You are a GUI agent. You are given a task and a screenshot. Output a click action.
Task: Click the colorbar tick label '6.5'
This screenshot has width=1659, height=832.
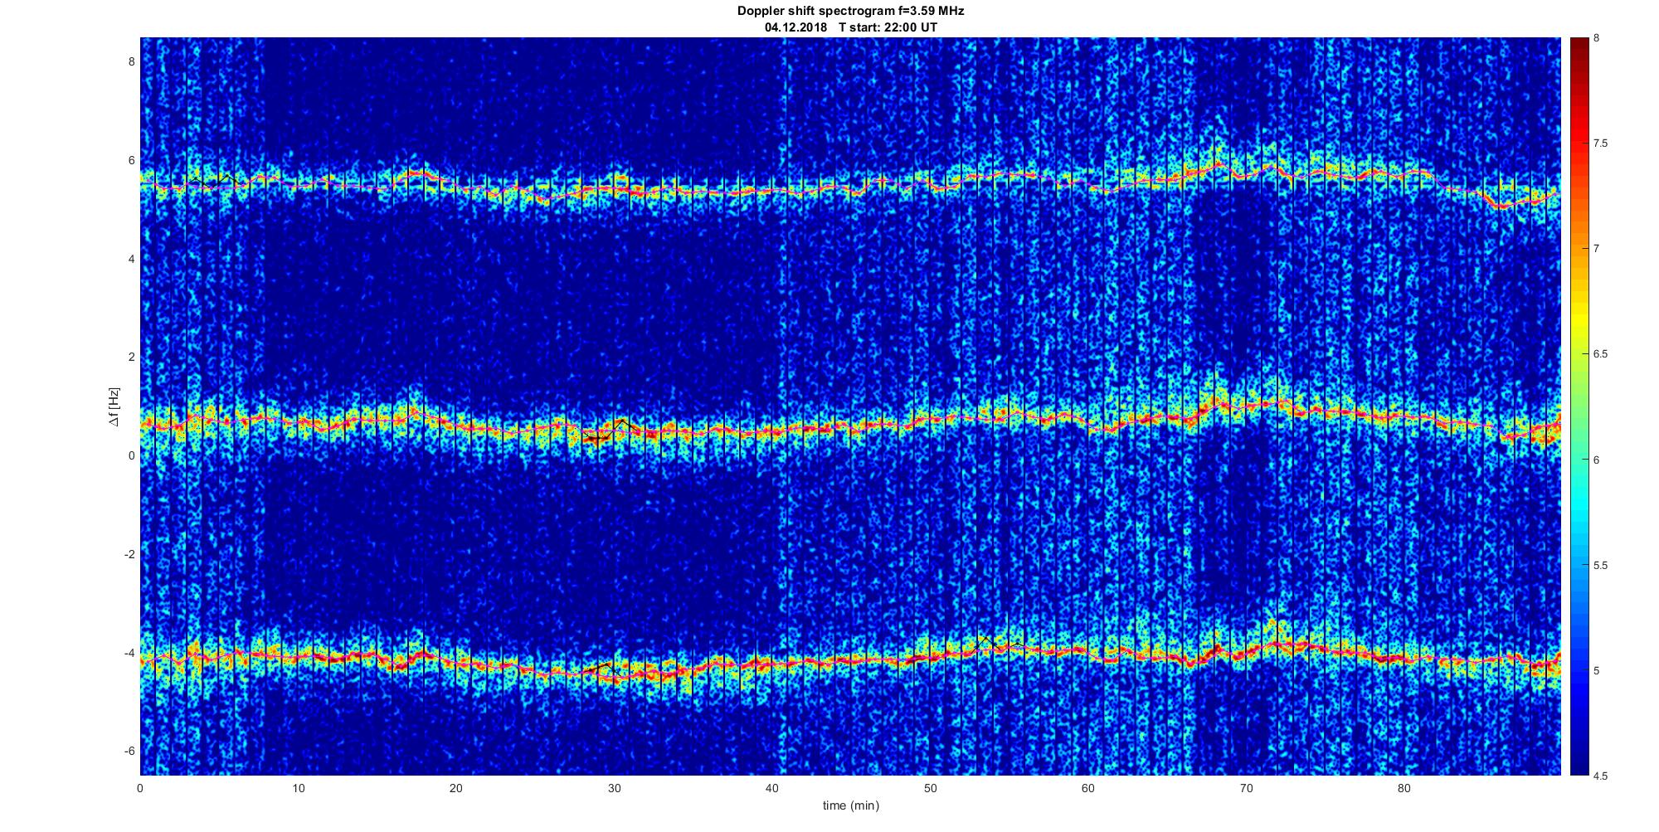1600,354
